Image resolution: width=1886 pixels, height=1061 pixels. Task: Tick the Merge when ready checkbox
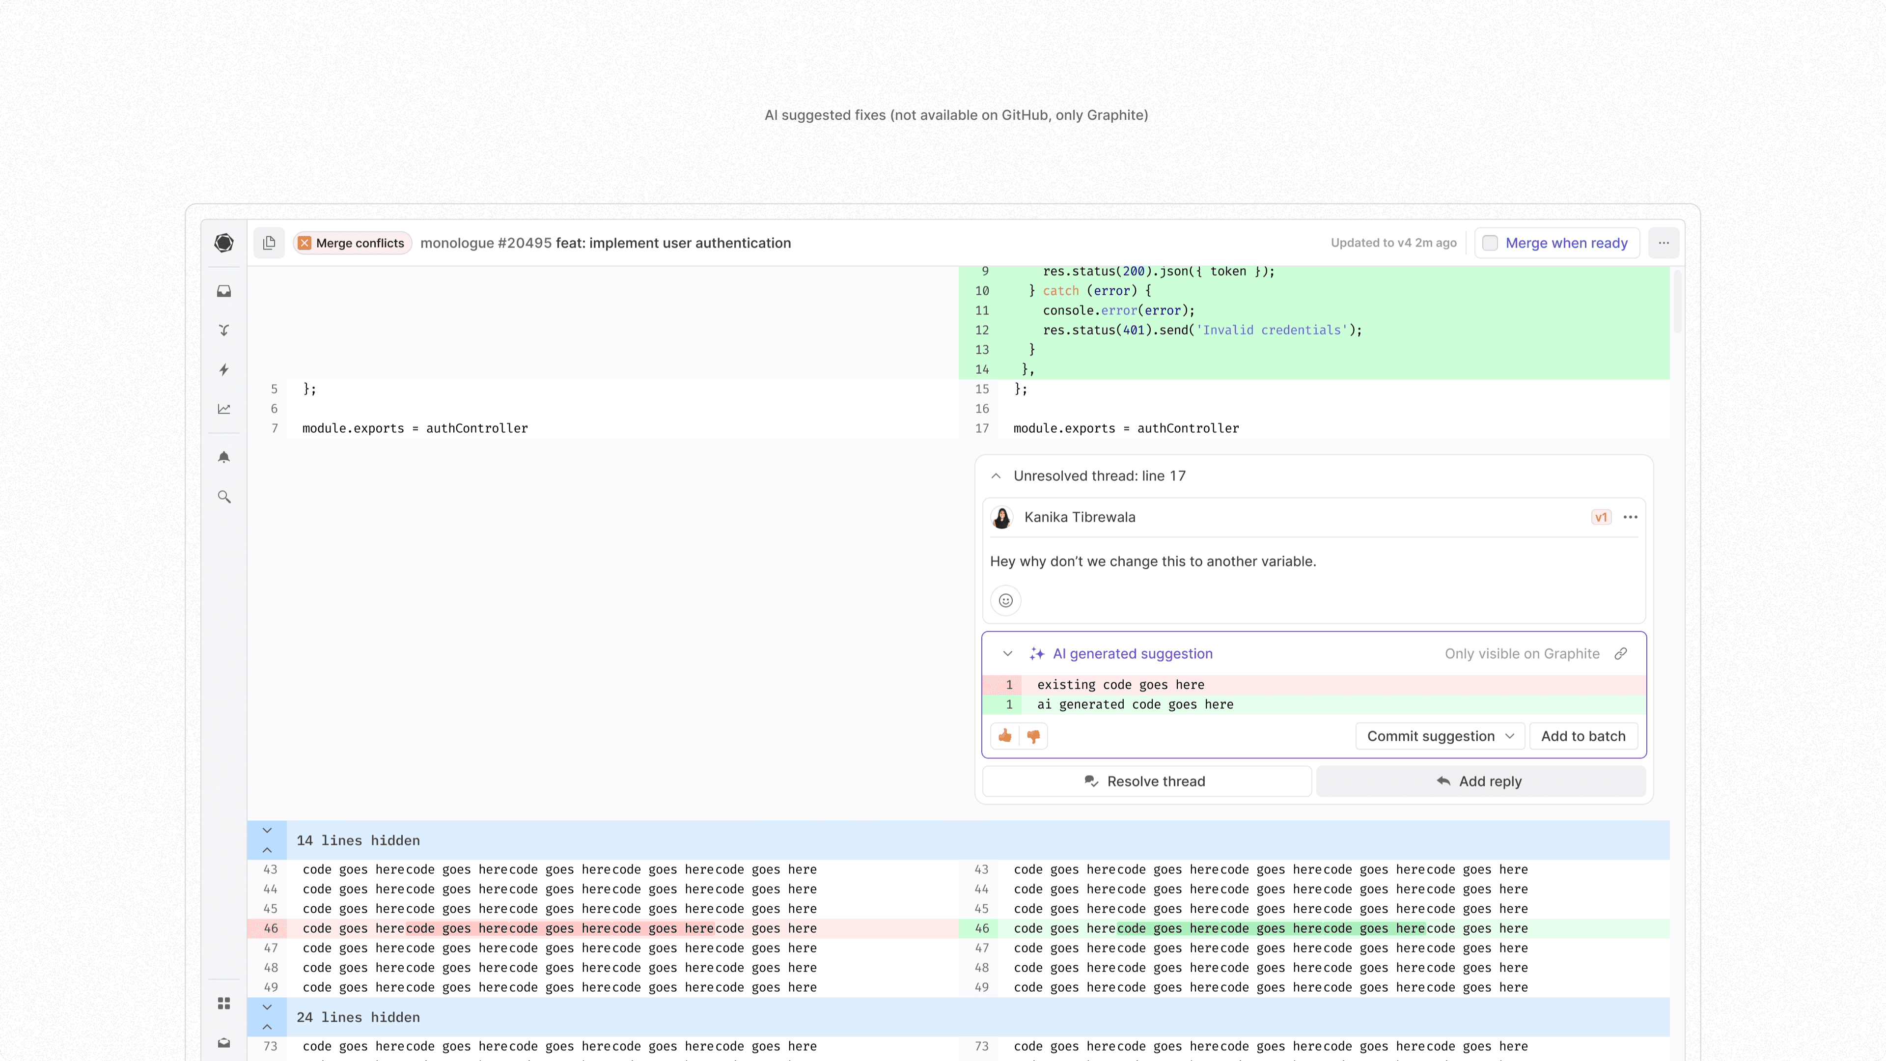[x=1490, y=242]
